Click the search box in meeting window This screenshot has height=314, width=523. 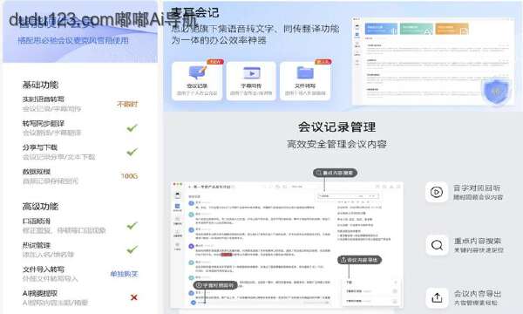click(348, 196)
